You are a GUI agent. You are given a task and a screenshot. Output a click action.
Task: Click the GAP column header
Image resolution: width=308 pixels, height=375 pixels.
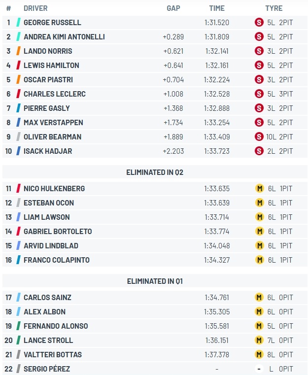coord(173,8)
